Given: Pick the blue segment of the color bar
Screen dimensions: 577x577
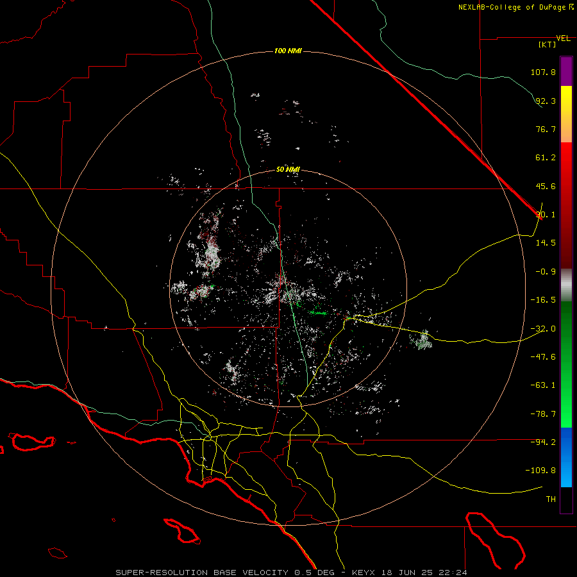Looking at the screenshot, I should (x=566, y=457).
